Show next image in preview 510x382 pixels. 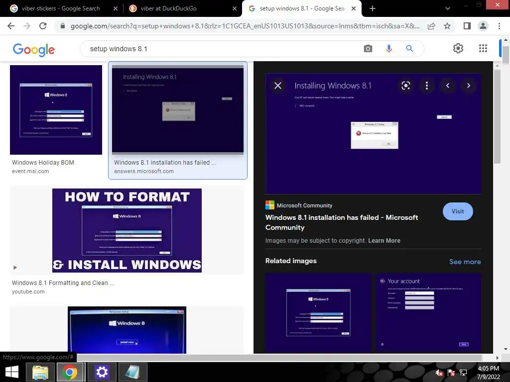pyautogui.click(x=468, y=86)
